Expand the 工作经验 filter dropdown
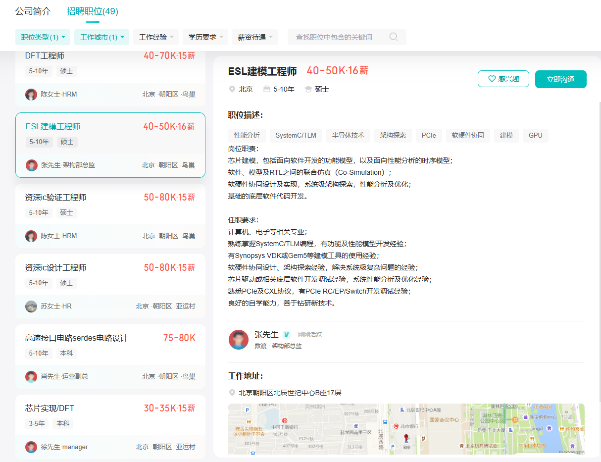This screenshot has width=601, height=462. (155, 37)
